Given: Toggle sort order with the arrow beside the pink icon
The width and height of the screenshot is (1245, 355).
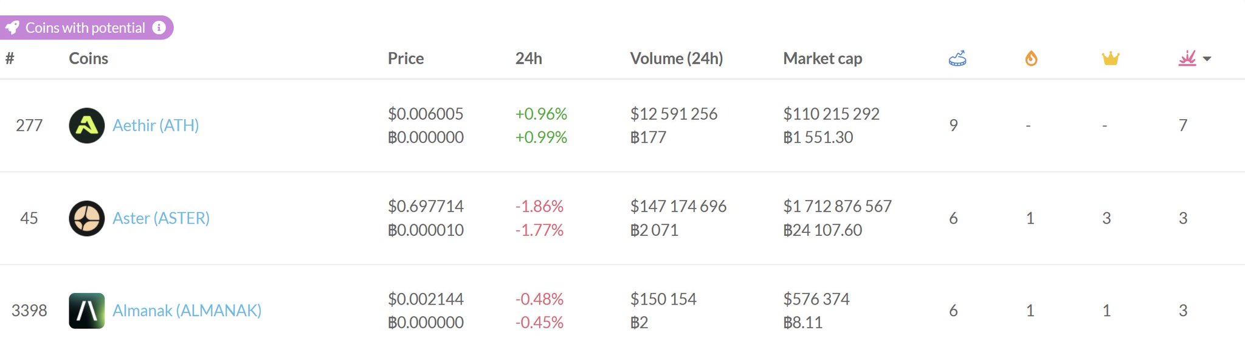Looking at the screenshot, I should [1207, 59].
